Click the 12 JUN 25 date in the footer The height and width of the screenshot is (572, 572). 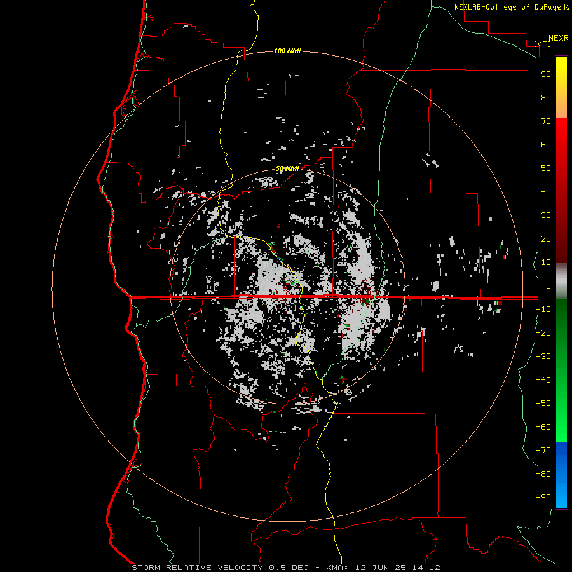[x=381, y=568]
